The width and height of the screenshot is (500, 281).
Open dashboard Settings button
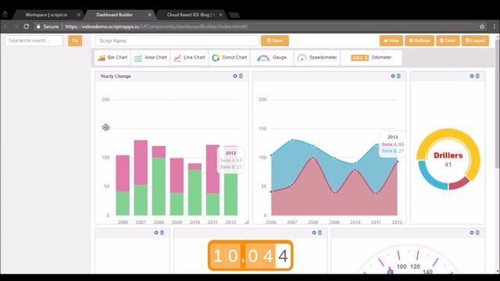tap(420, 41)
